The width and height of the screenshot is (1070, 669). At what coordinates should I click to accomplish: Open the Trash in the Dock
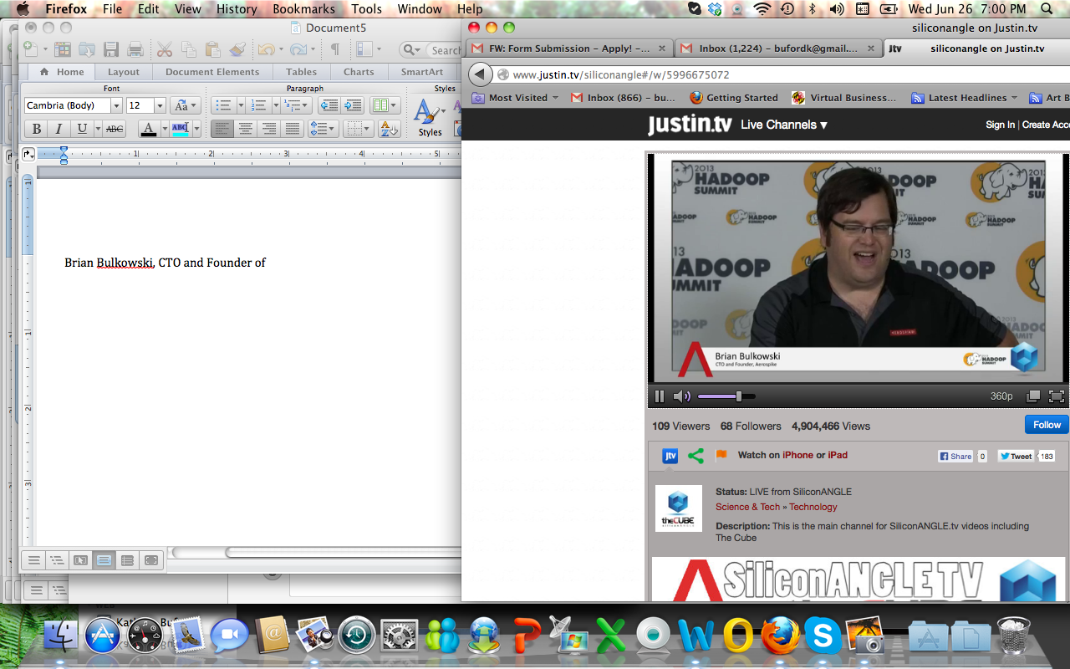(x=1013, y=636)
